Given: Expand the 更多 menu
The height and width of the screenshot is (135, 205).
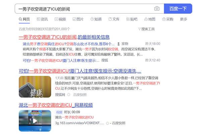Looking at the screenshot, I should click(x=184, y=19).
